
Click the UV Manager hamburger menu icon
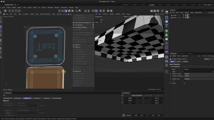[x=4, y=95]
